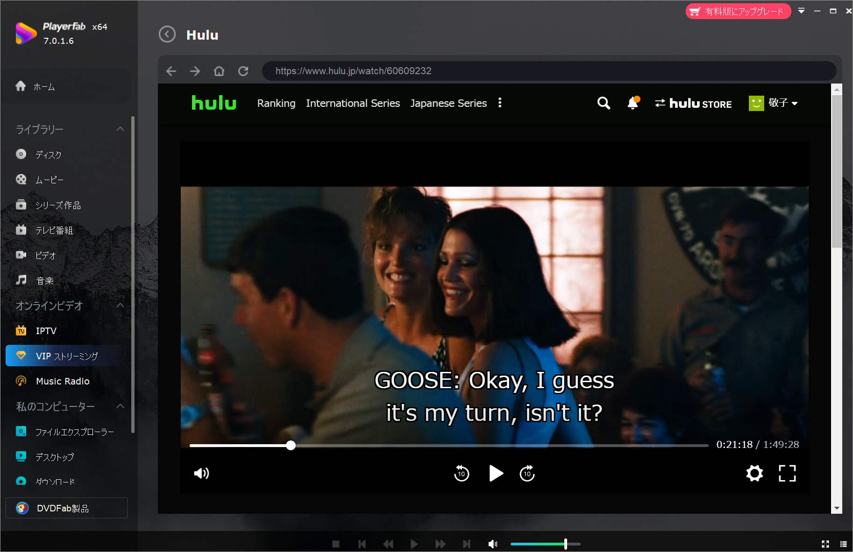Play the Hulu video
853x552 pixels.
click(496, 473)
